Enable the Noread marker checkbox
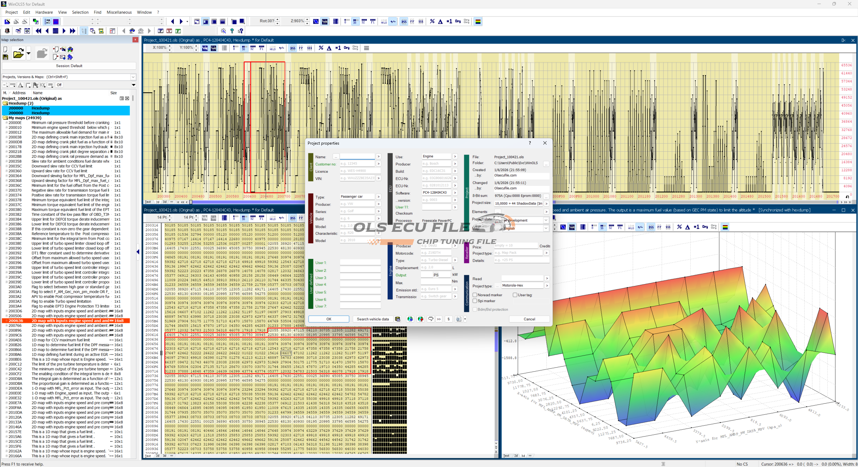858x467 pixels. tap(475, 295)
